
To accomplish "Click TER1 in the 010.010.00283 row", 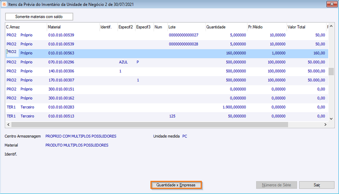I will (11, 107).
